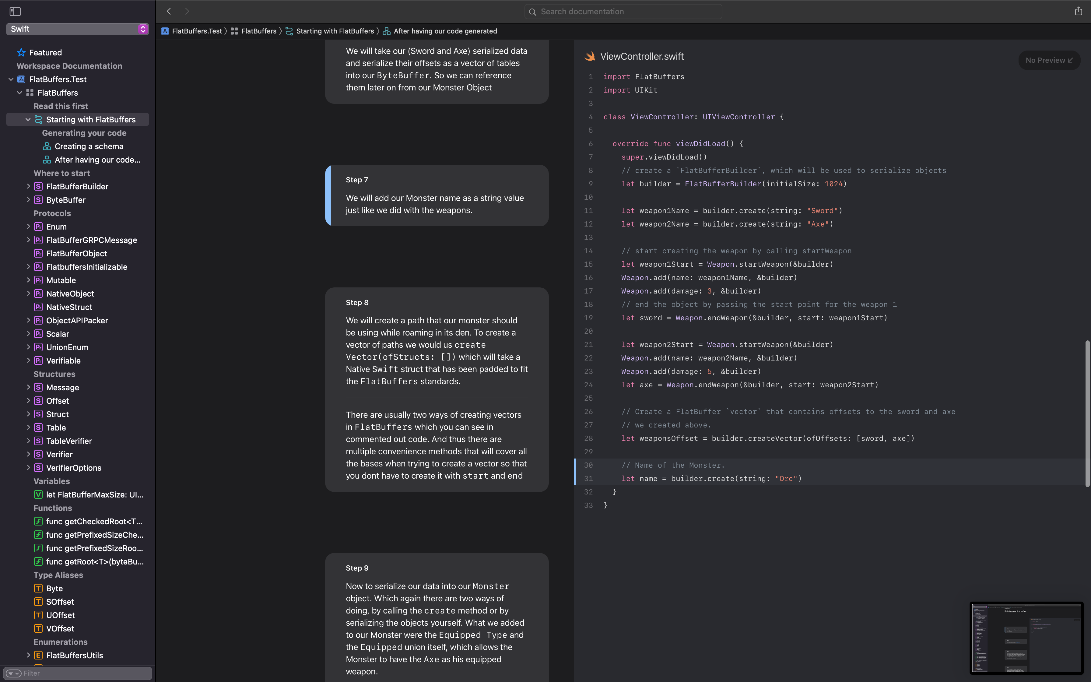Select FlatBuffers.Test in breadcrumb bar
Viewport: 1091px width, 682px height.
pos(192,31)
